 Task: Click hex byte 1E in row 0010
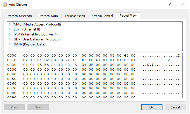click(32, 60)
